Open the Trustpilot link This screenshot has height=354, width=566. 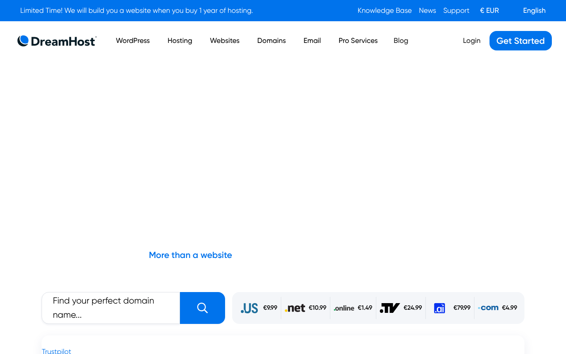tap(57, 351)
